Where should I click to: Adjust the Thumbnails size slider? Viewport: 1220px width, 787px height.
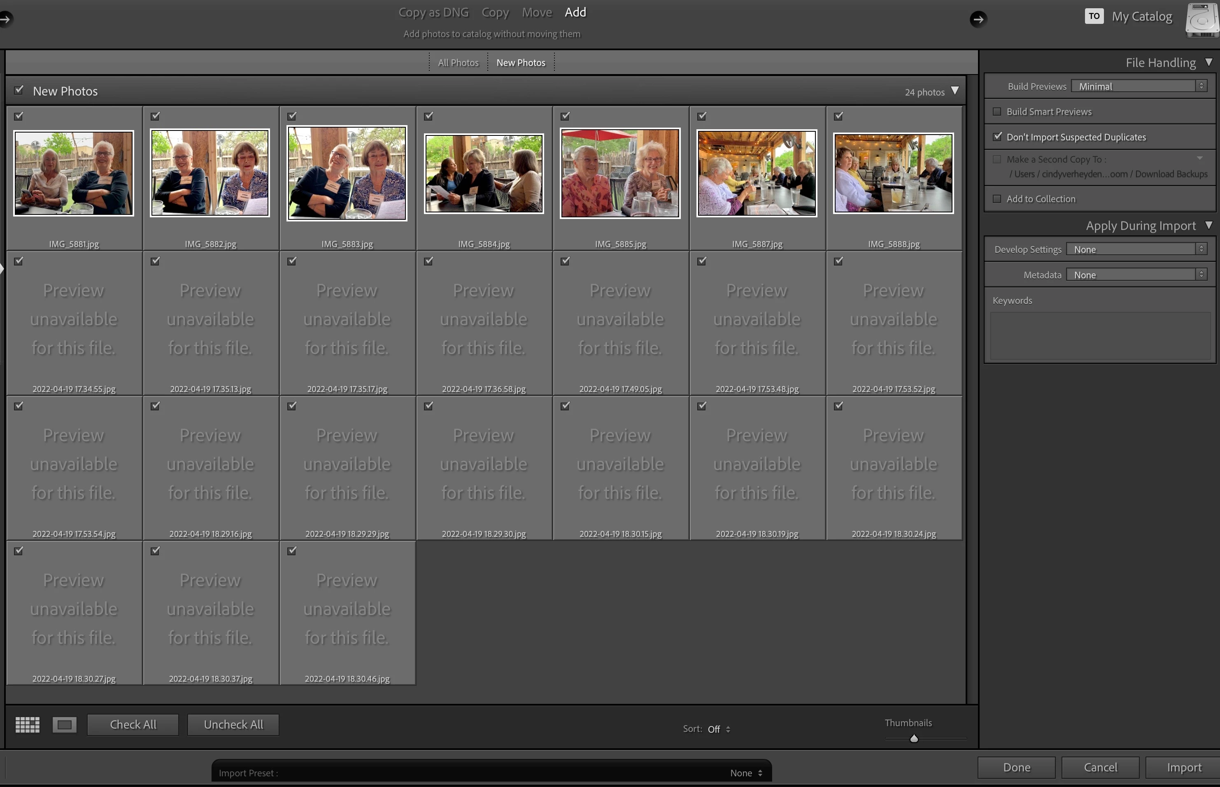pyautogui.click(x=914, y=738)
